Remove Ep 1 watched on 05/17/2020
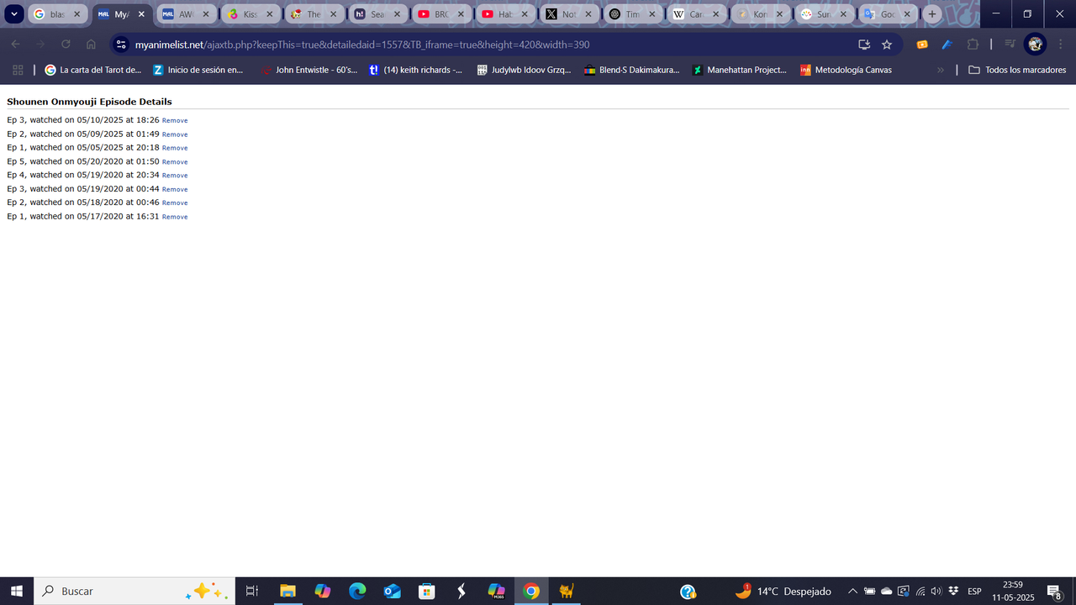Screen dimensions: 1076x605 [174, 216]
